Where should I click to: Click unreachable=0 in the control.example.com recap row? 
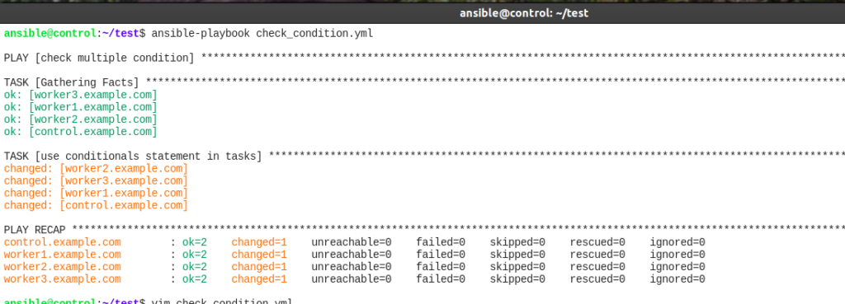pos(352,243)
